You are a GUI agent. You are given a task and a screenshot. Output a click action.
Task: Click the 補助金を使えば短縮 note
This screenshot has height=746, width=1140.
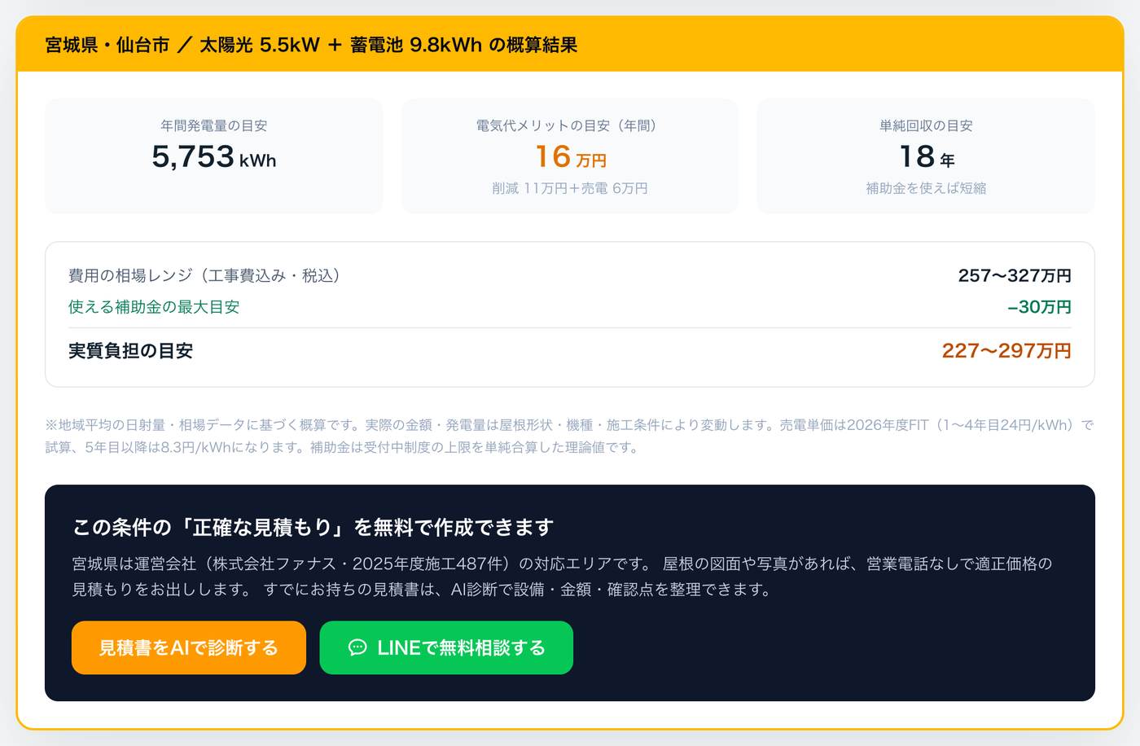click(x=926, y=188)
